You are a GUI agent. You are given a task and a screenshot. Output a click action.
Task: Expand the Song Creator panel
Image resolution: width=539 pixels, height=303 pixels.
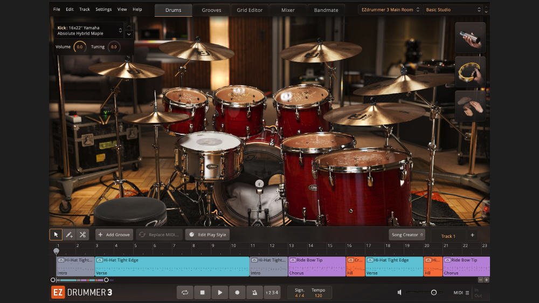tap(406, 235)
